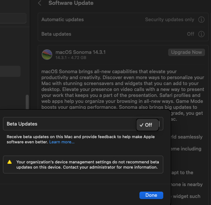This screenshot has width=211, height=205.
Task: Click the Done button
Action: click(x=151, y=195)
